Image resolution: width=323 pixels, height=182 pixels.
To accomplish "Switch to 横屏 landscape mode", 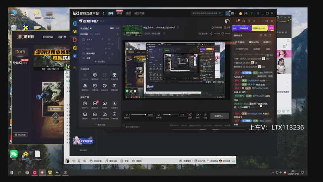I will (x=112, y=28).
